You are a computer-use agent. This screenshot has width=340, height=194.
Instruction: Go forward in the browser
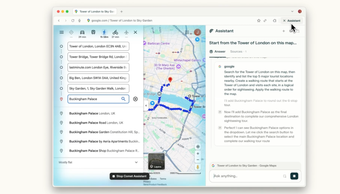tap(66, 21)
